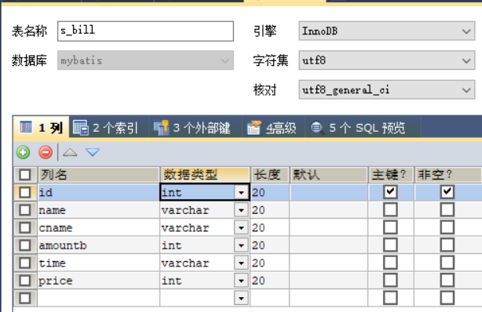Open data type dropdown in empty row
This screenshot has height=312, width=482.
point(241,298)
